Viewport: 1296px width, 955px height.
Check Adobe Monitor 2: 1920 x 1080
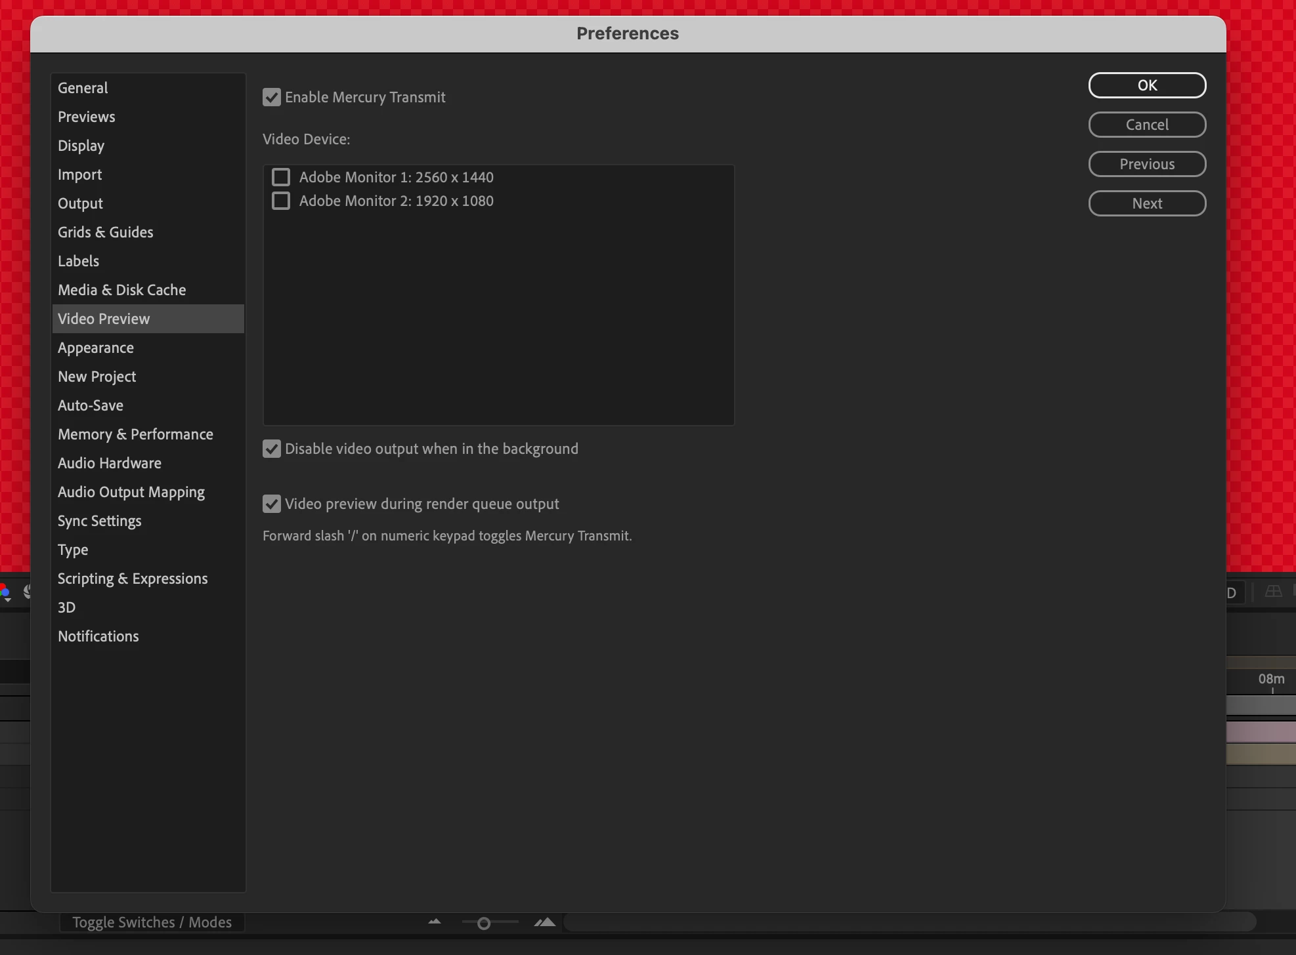point(281,201)
